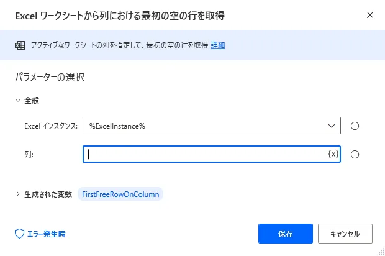Collapse the 全般 section chevron

click(x=17, y=100)
